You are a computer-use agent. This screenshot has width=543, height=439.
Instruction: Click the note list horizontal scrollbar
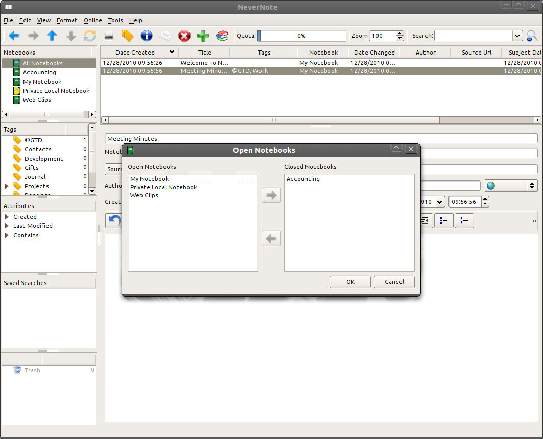321,120
